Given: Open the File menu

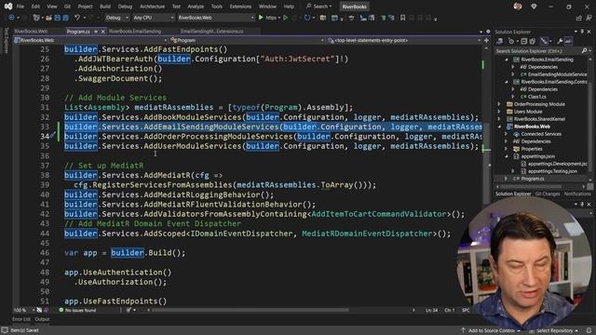Looking at the screenshot, I should pos(20,7).
